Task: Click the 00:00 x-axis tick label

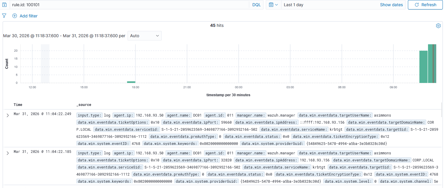Action: click(239, 87)
